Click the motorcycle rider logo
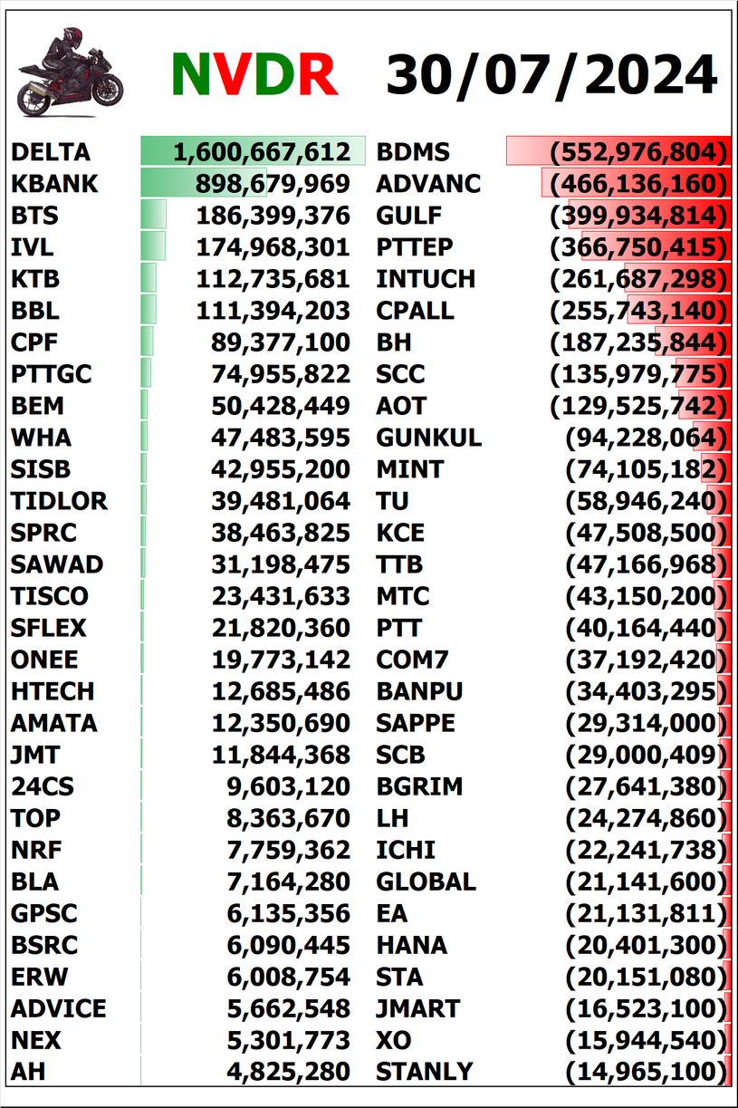Screen dimensions: 738x1108 coord(70,71)
